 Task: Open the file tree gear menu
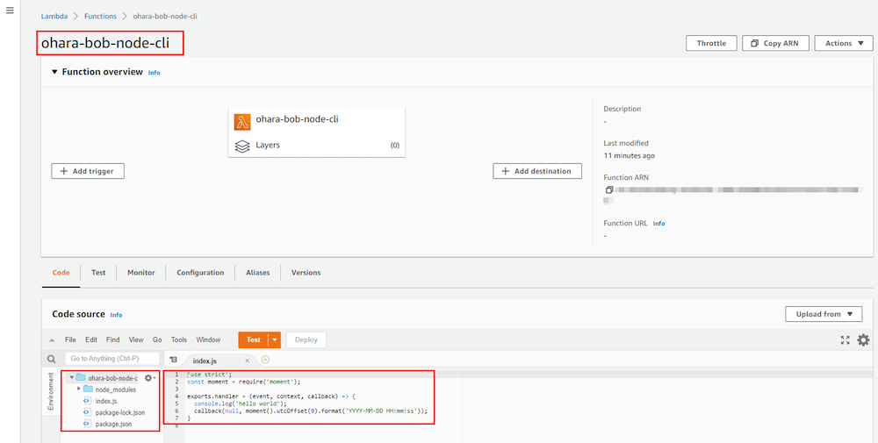[149, 378]
